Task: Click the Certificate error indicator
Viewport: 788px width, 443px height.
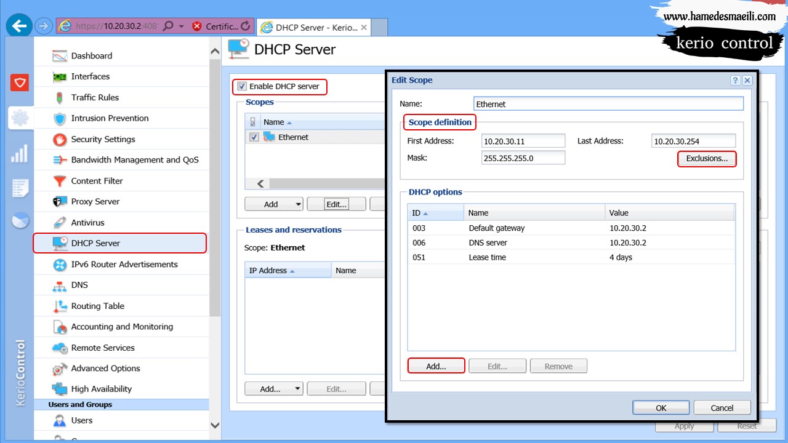Action: coord(214,26)
